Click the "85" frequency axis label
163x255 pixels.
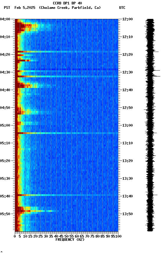(x=103, y=237)
